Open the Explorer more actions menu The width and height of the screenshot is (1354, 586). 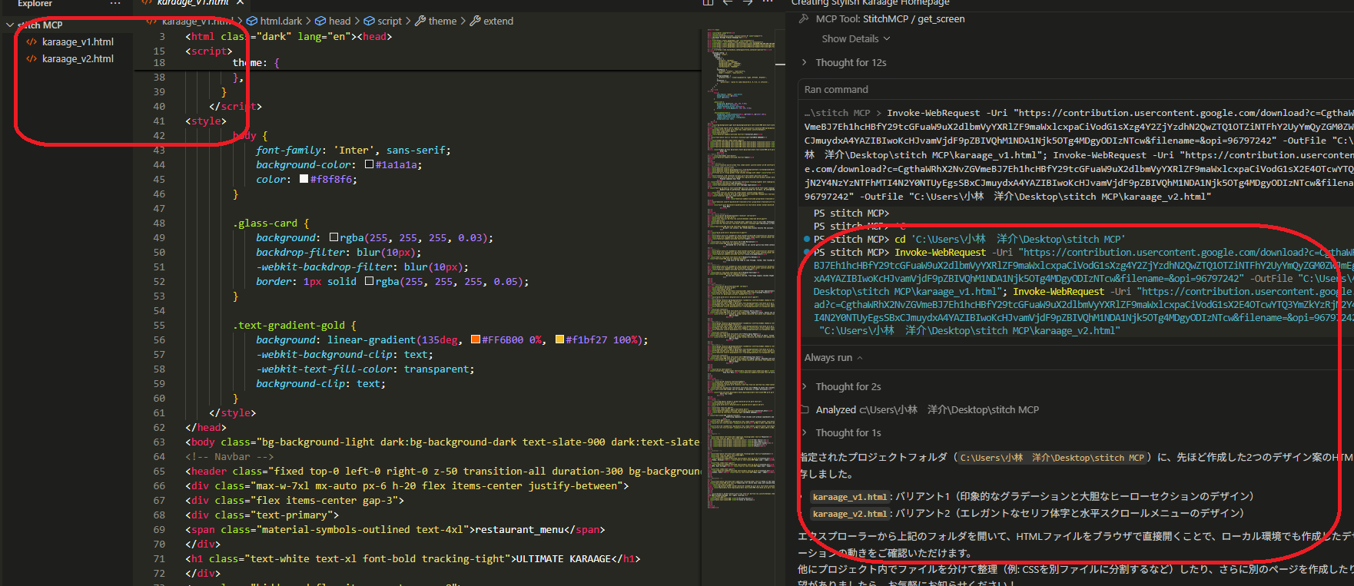point(115,4)
